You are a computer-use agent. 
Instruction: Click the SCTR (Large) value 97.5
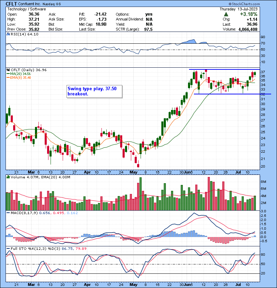click(148, 29)
